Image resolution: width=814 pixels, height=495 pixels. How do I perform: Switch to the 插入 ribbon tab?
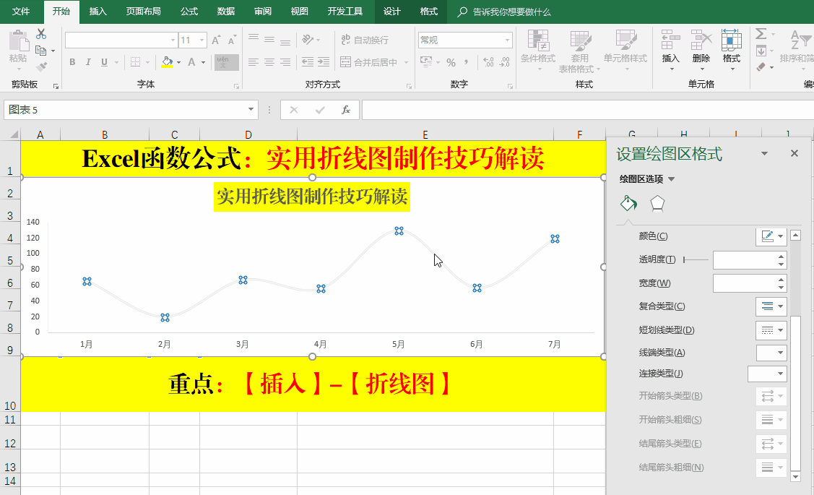(98, 12)
